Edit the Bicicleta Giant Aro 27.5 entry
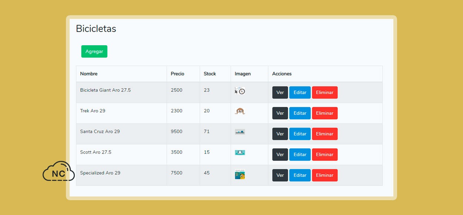 point(300,93)
